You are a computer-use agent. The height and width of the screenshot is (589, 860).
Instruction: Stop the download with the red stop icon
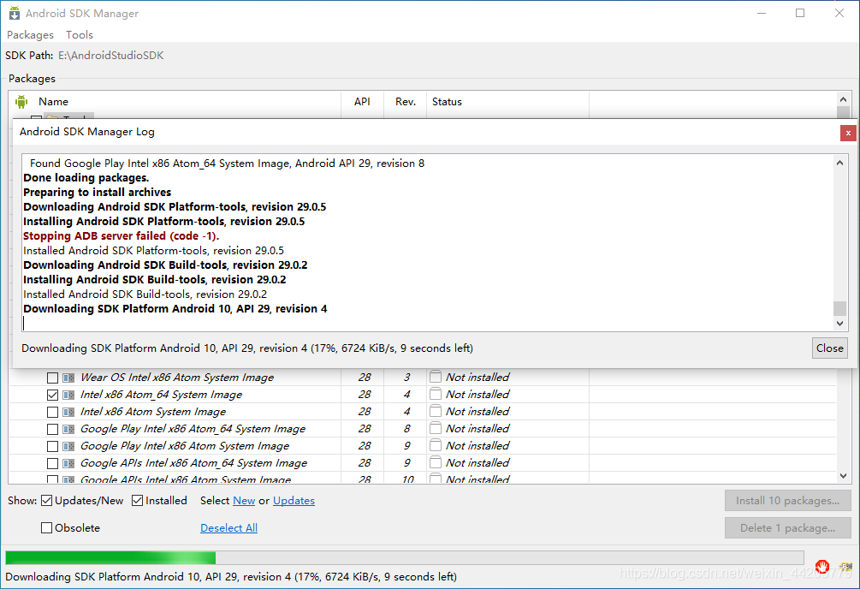(821, 566)
